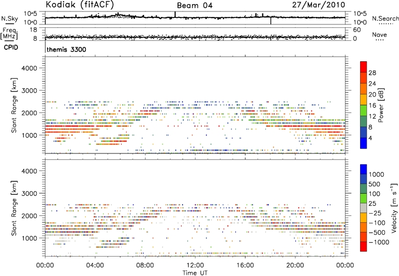Screen dimensions: 399x276
Task: Click the '4' tick on power colorbar
Action: pyautogui.click(x=370, y=138)
